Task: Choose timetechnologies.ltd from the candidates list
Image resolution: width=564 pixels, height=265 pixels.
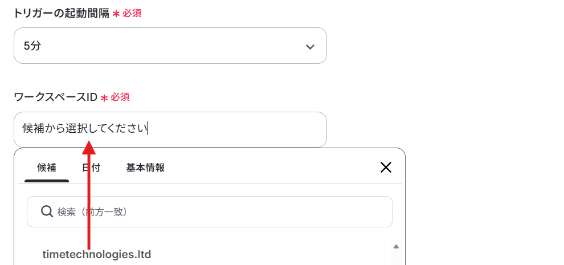Action: click(97, 255)
